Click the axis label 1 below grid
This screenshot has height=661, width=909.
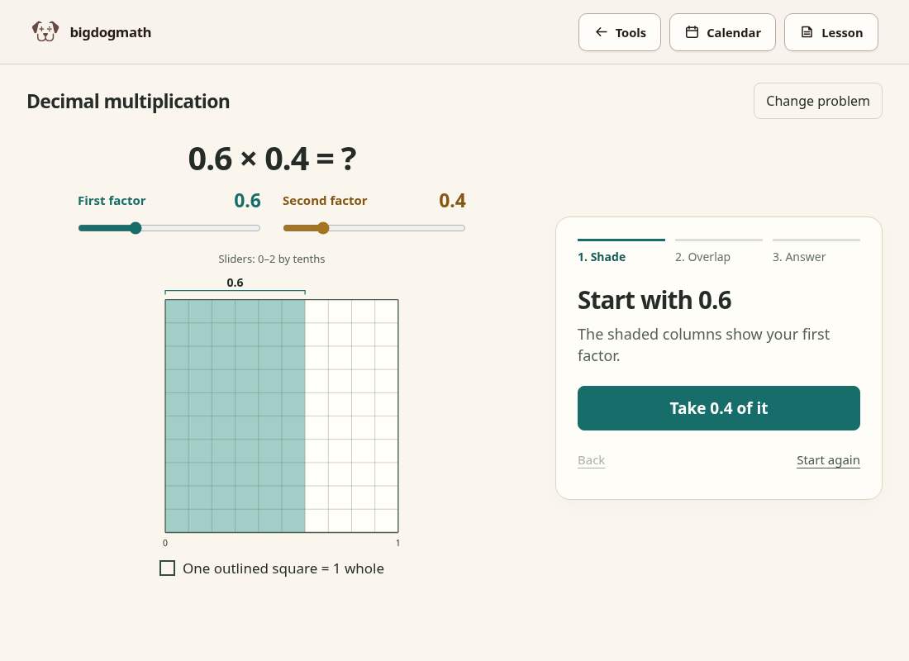(x=397, y=543)
